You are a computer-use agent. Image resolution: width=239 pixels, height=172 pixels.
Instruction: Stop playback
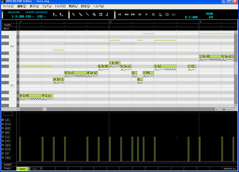point(153,14)
